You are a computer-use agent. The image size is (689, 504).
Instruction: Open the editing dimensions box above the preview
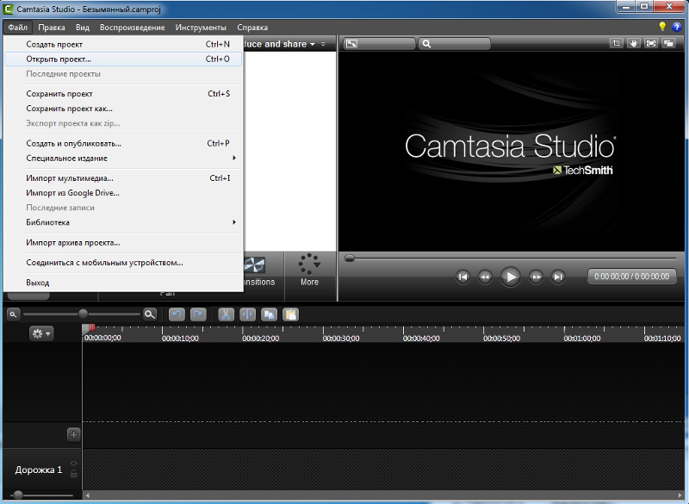(x=379, y=43)
